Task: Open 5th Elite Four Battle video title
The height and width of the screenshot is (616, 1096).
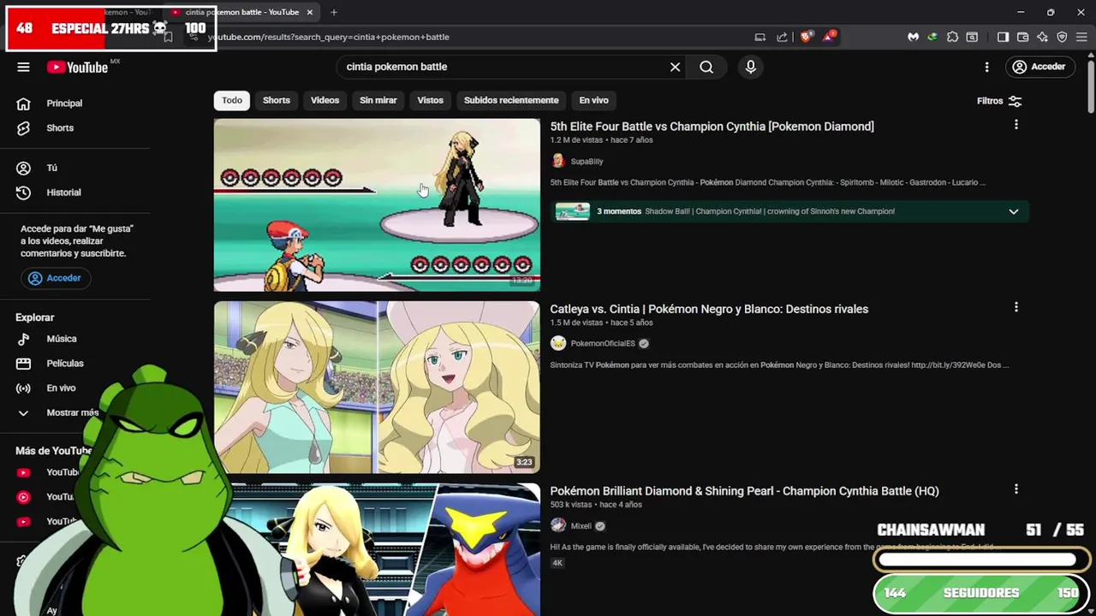Action: tap(712, 126)
